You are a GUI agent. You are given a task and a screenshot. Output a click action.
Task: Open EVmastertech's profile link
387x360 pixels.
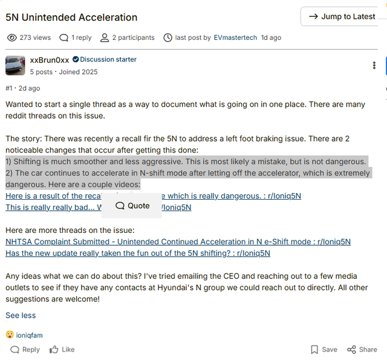(x=235, y=38)
